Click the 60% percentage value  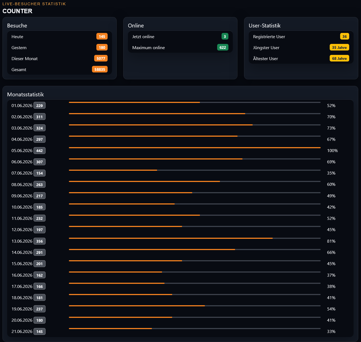331,184
